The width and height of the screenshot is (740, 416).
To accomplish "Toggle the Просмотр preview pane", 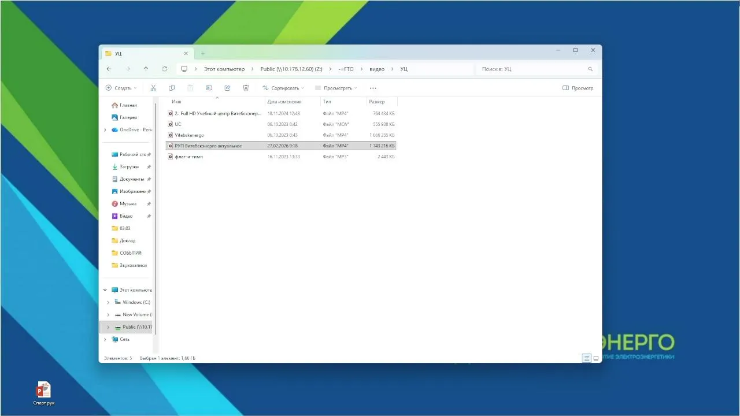I will tap(578, 88).
